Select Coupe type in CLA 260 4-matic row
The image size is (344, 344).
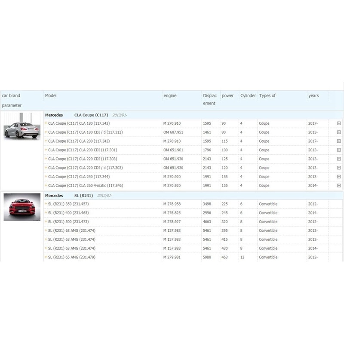[264, 186]
